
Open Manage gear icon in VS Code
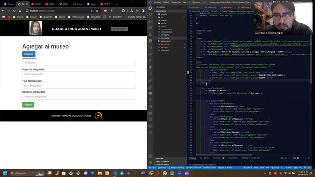coord(150,163)
